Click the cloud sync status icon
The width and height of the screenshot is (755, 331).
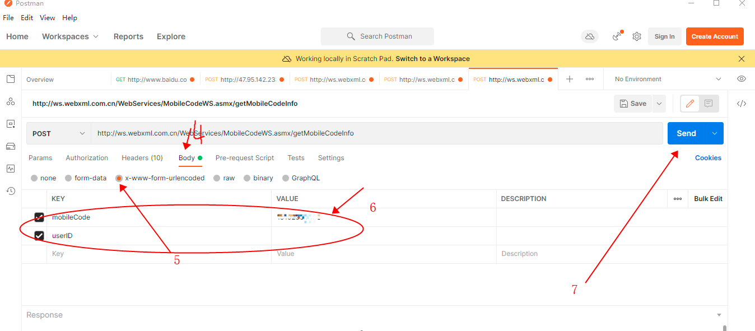tap(590, 36)
